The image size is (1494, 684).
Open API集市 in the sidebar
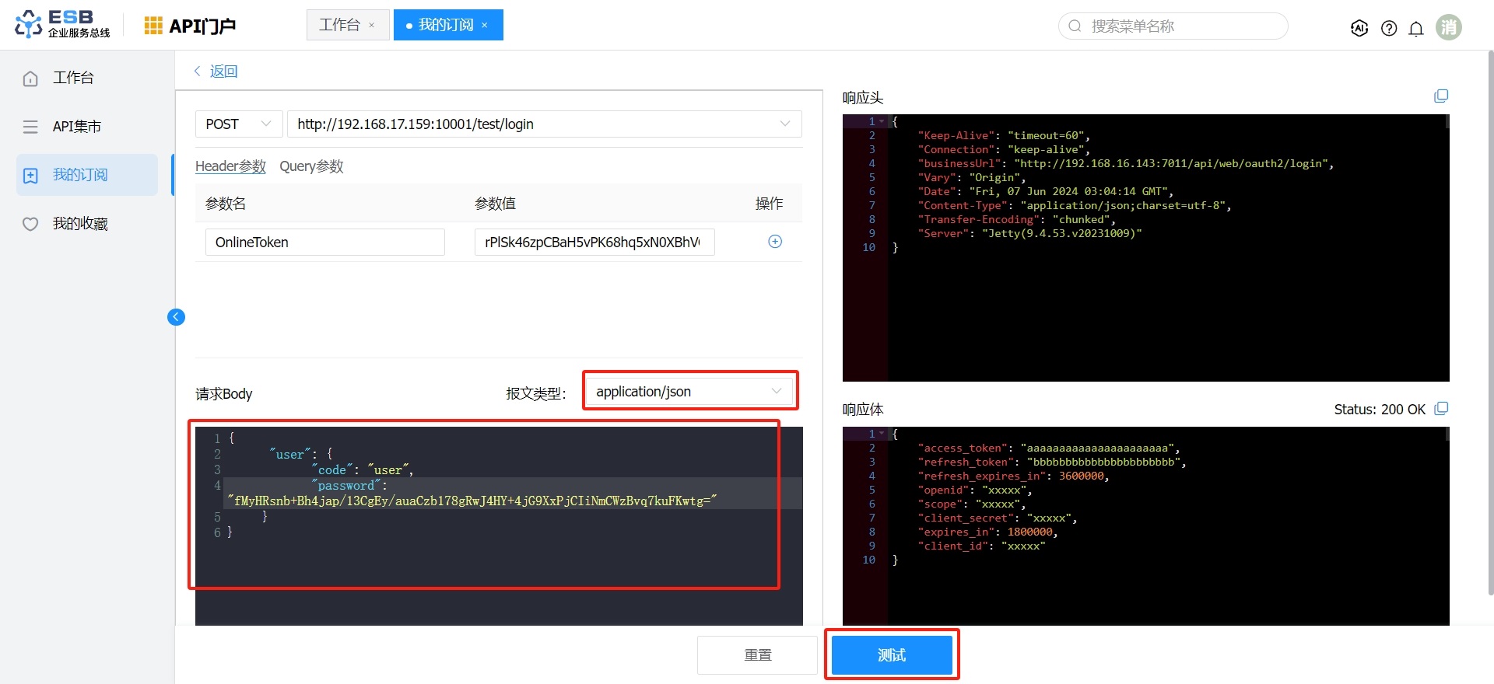(x=76, y=127)
